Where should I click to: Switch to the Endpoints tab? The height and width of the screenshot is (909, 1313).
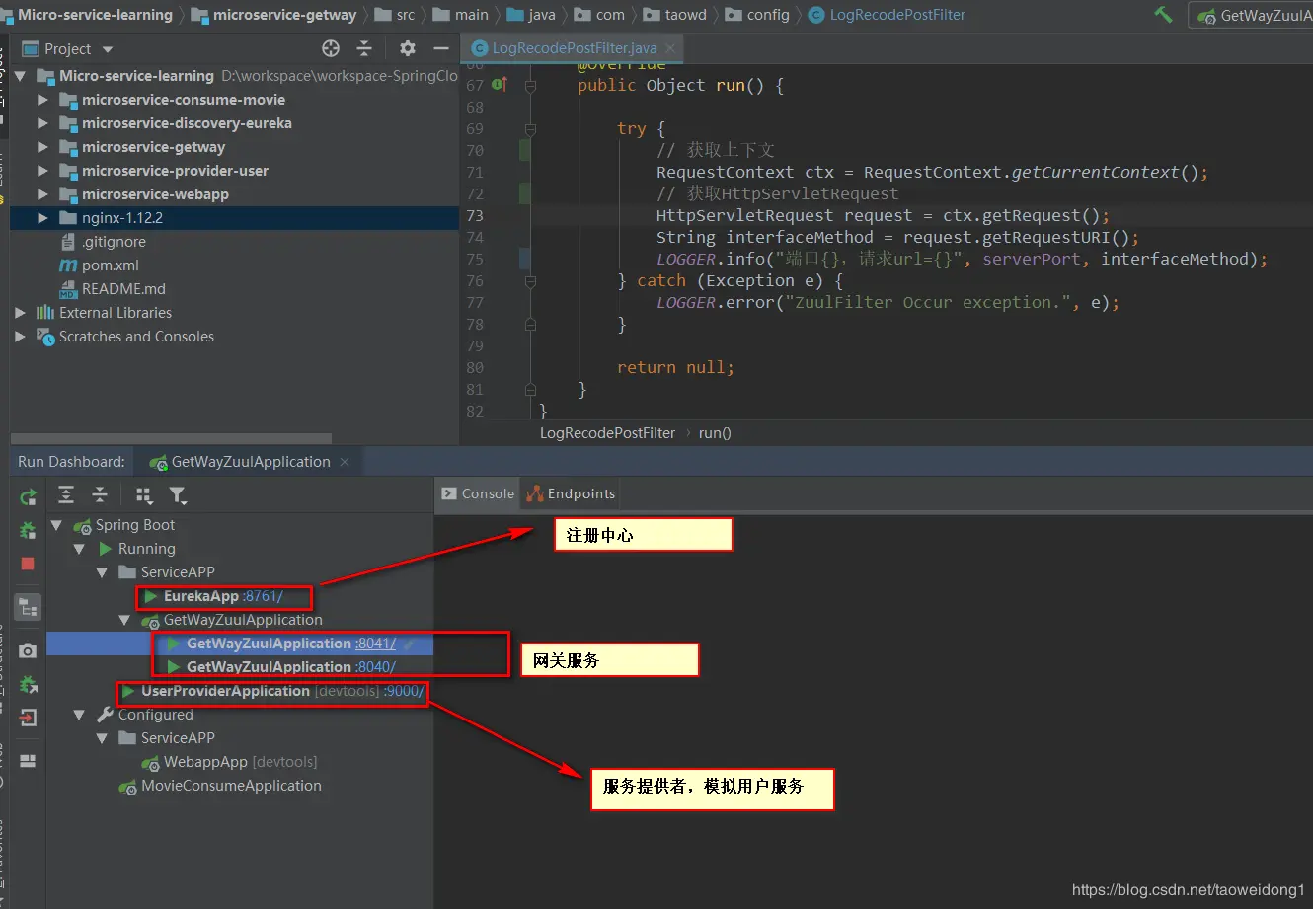571,493
